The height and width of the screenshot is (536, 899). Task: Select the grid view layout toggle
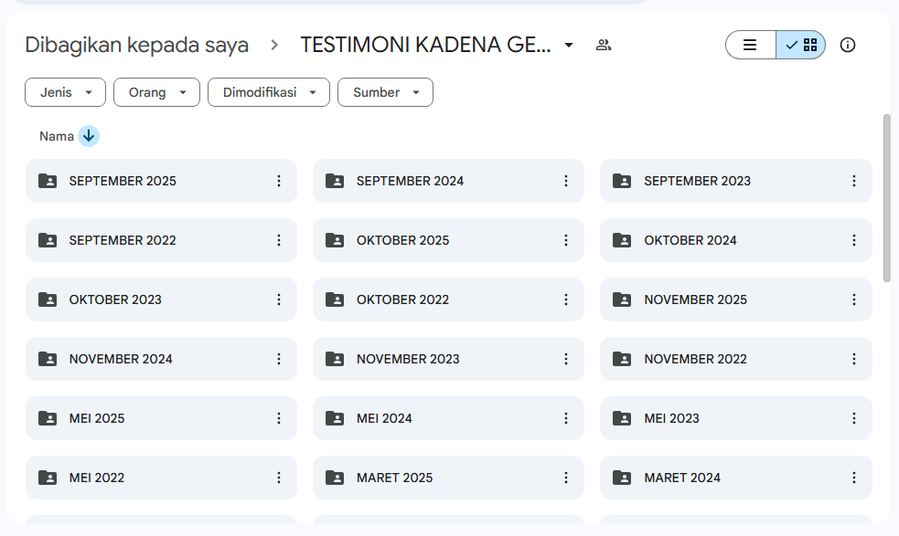[801, 44]
